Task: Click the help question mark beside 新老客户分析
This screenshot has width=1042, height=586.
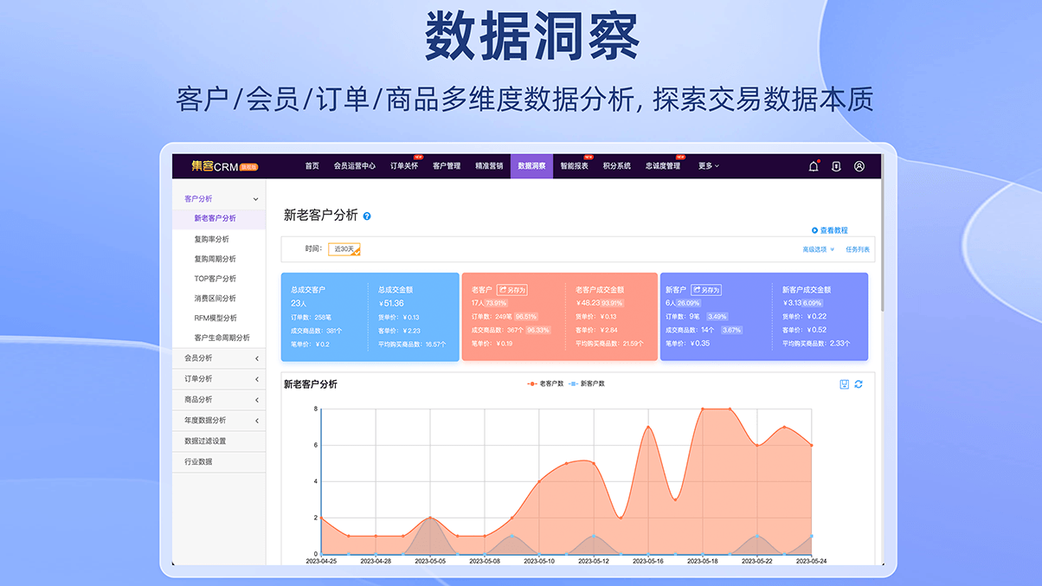Action: pos(367,216)
